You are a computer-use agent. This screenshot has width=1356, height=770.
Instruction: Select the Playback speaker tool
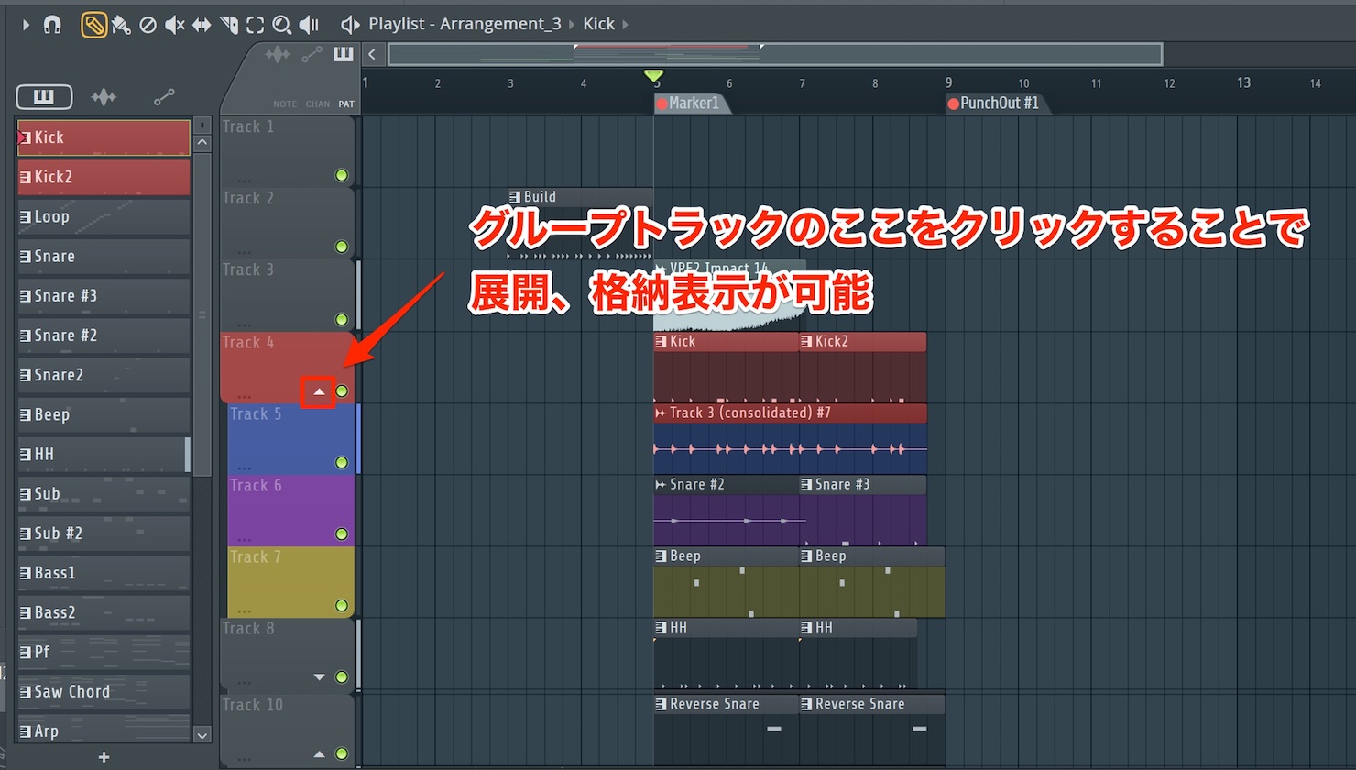pos(310,25)
